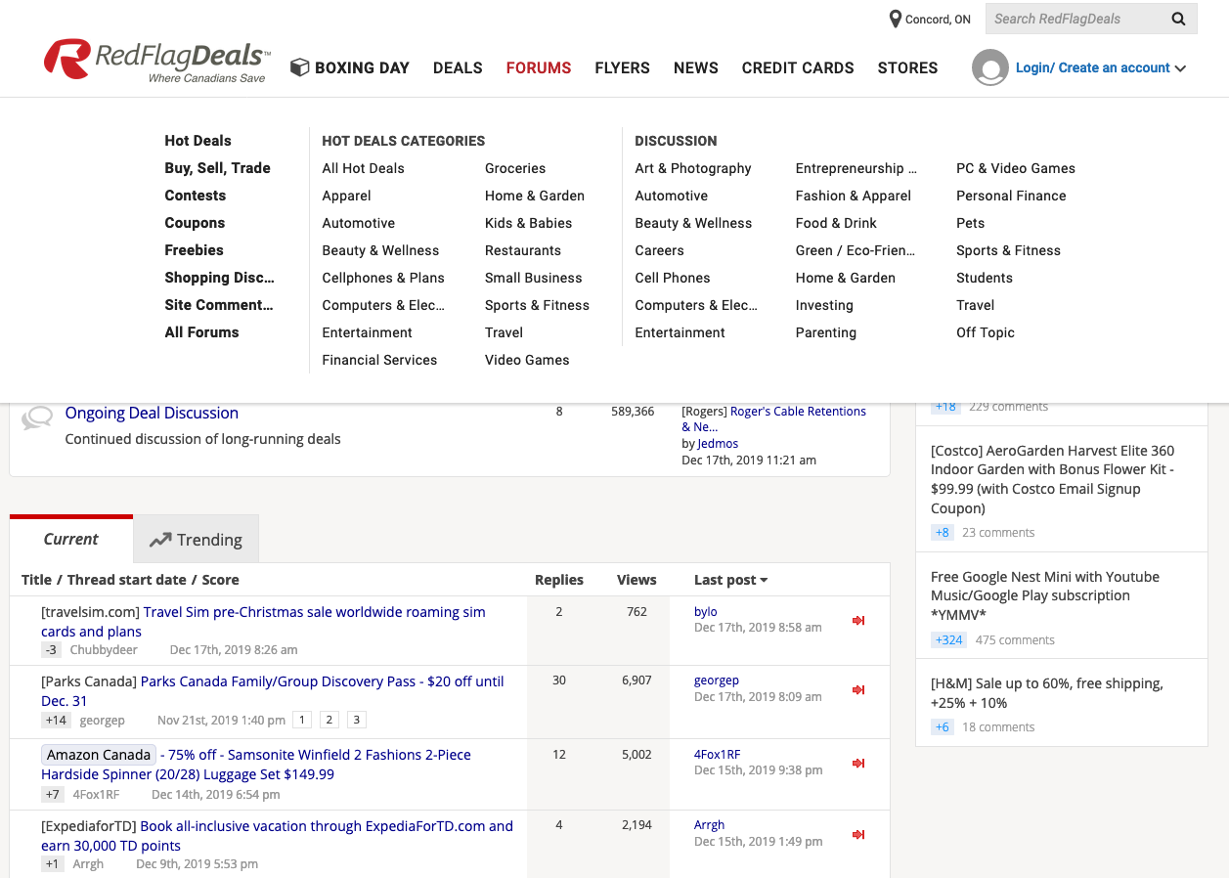This screenshot has width=1229, height=878.
Task: Select Video Games hot deals category
Action: click(x=527, y=360)
